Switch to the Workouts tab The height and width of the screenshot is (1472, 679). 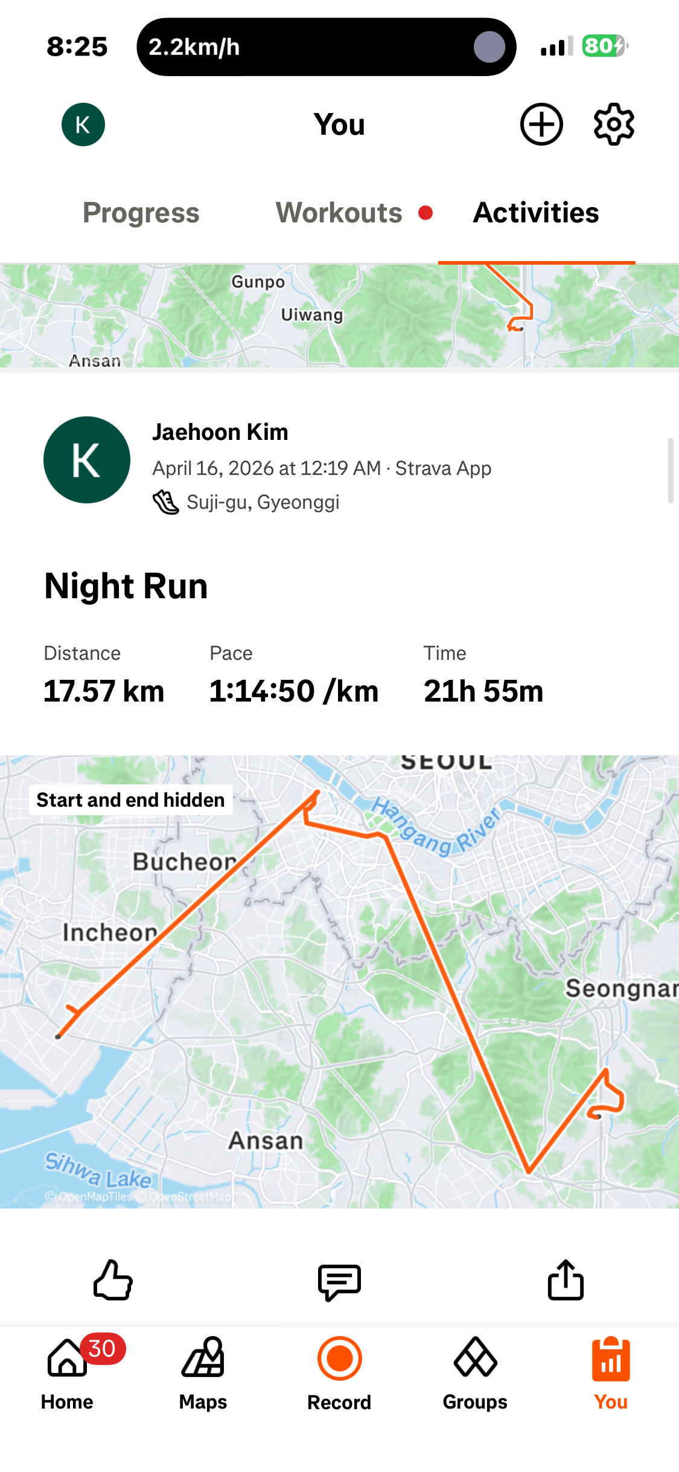click(x=339, y=213)
